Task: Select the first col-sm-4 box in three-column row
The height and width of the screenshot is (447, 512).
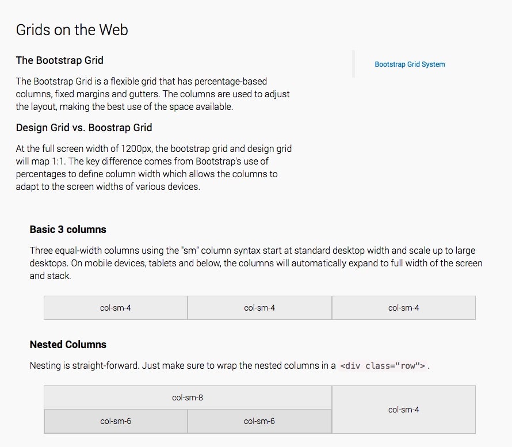Action: tap(116, 308)
